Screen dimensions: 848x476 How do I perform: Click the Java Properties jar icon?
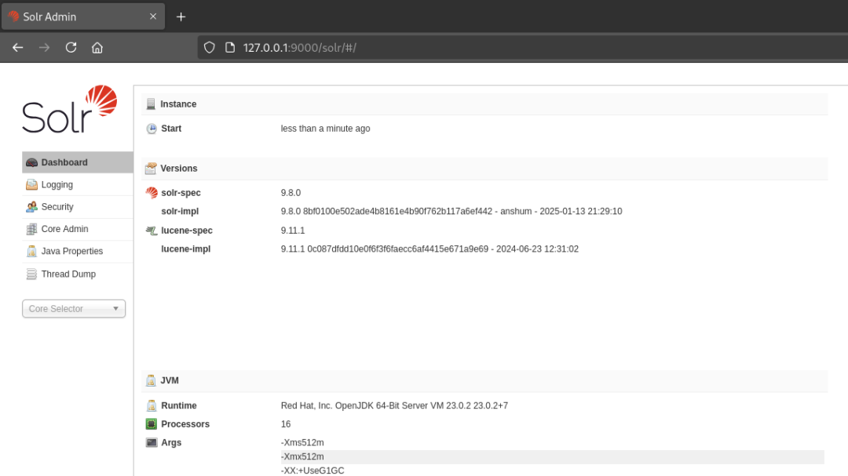click(x=31, y=251)
